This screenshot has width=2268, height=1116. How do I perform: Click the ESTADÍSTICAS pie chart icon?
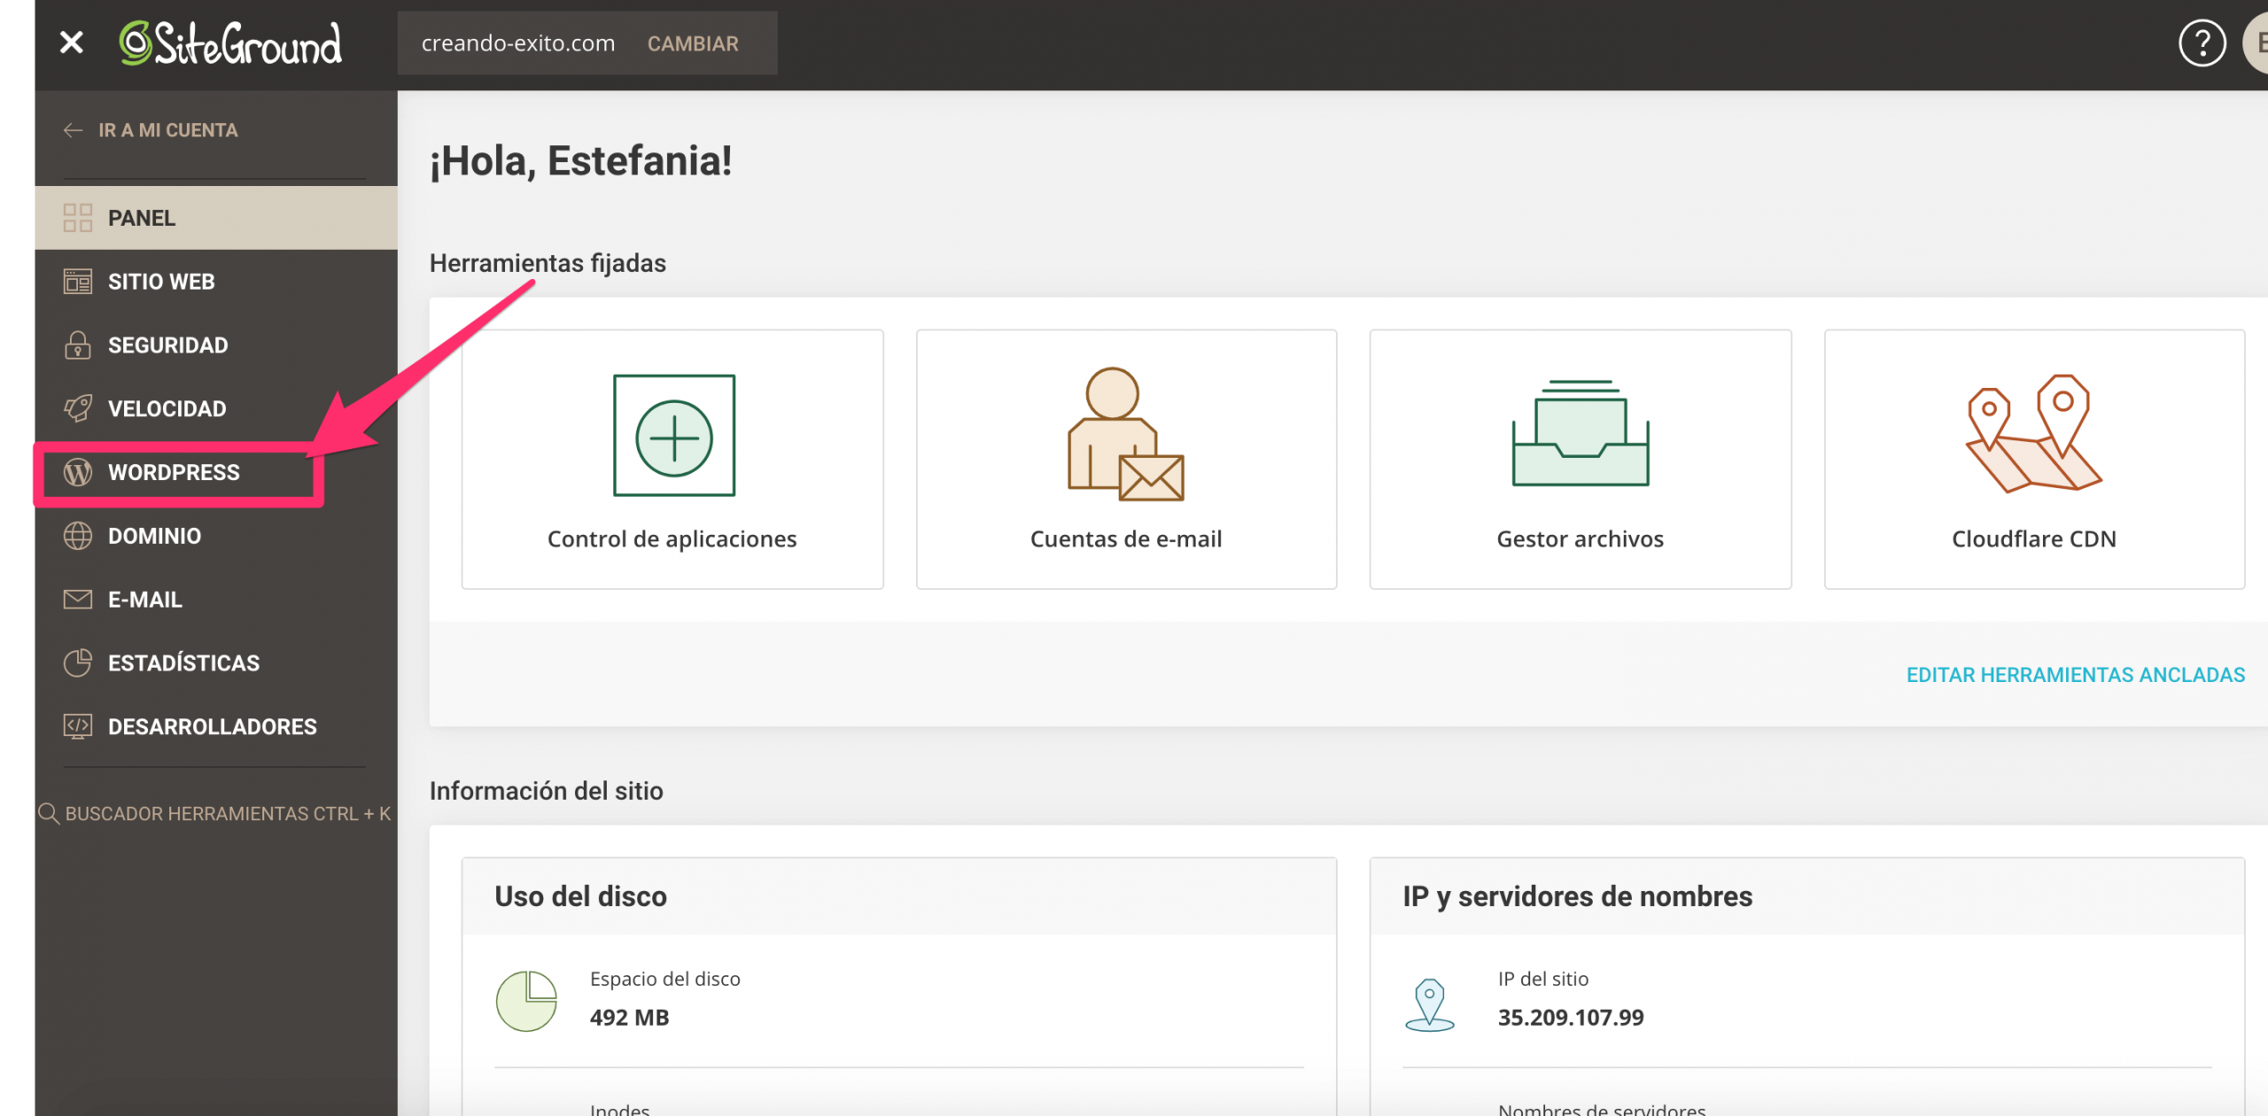coord(78,663)
